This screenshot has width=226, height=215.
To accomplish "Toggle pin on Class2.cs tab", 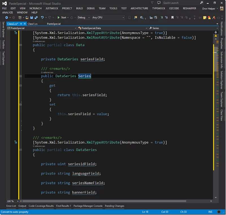I will pos(21,24).
